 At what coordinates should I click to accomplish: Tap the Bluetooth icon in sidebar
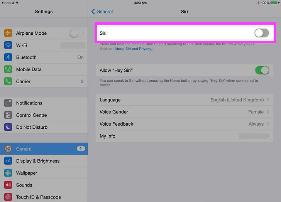click(x=8, y=57)
